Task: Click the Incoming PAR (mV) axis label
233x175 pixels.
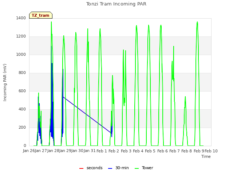Action: pyautogui.click(x=5, y=83)
